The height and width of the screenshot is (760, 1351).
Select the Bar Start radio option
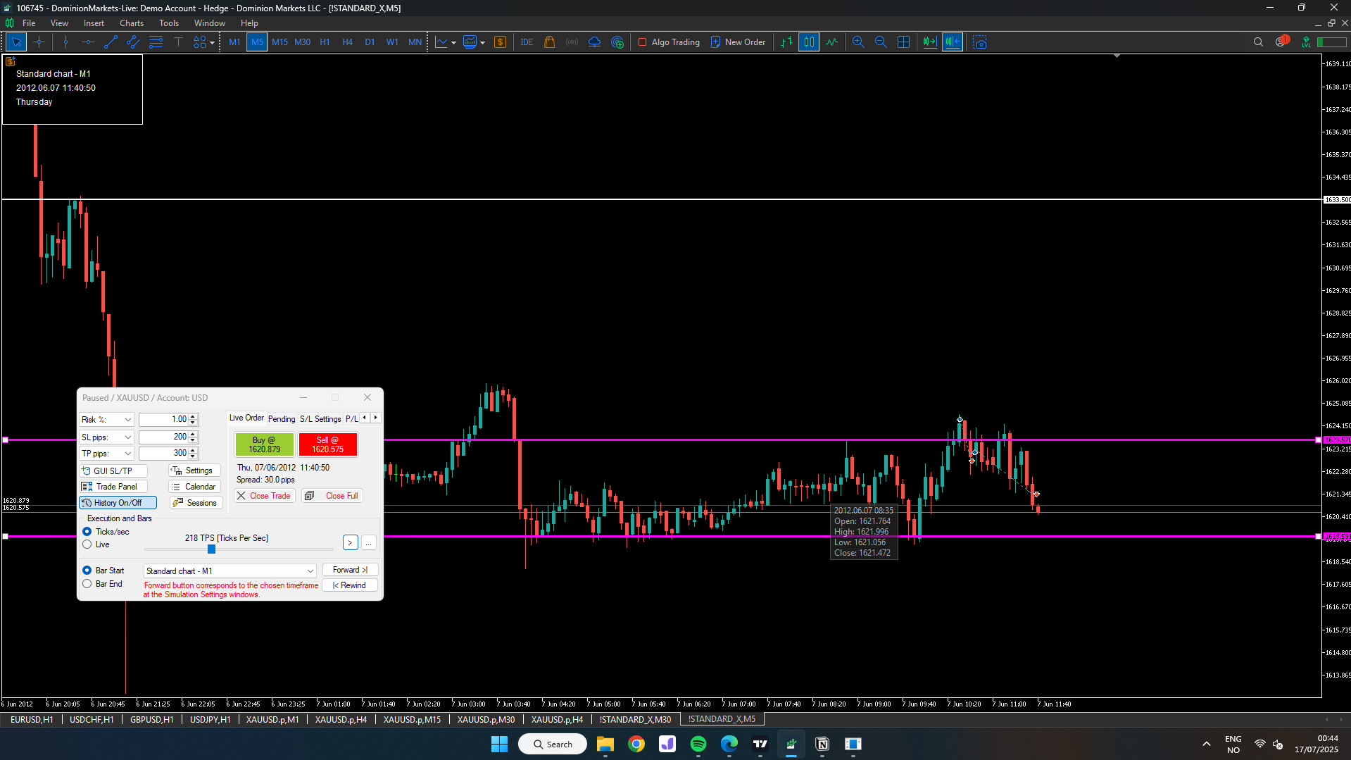(x=87, y=571)
